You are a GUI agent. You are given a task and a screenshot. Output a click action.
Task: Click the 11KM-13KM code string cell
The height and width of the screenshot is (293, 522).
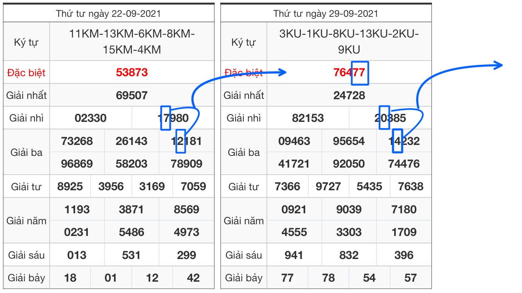click(x=132, y=42)
